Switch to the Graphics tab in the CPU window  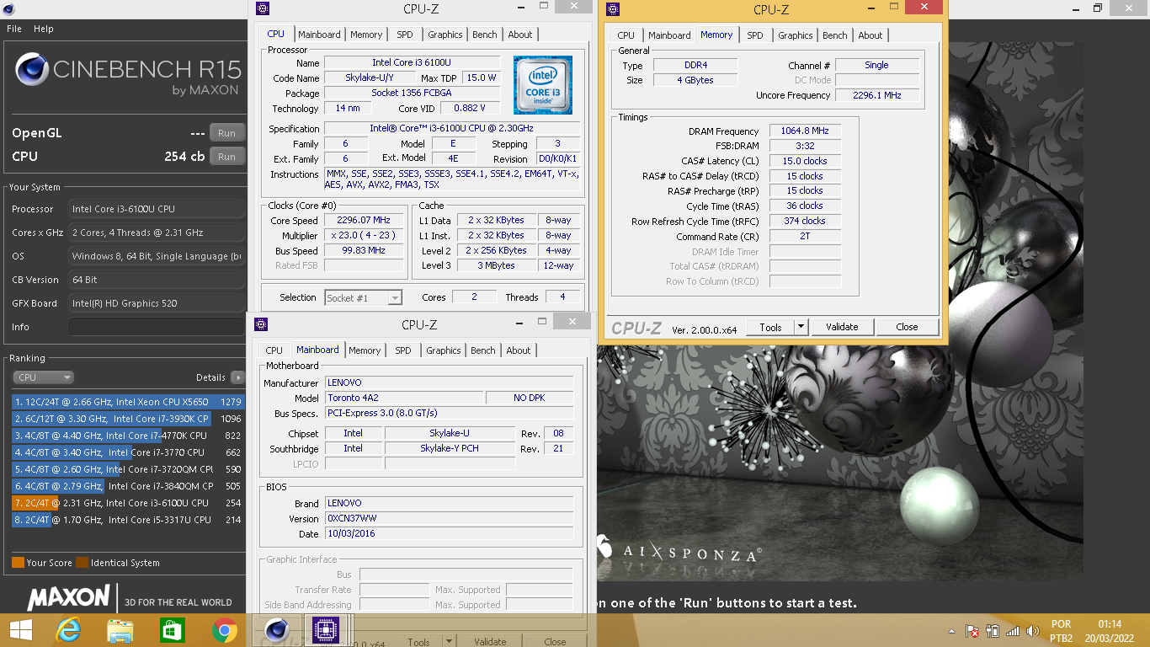[x=445, y=35]
